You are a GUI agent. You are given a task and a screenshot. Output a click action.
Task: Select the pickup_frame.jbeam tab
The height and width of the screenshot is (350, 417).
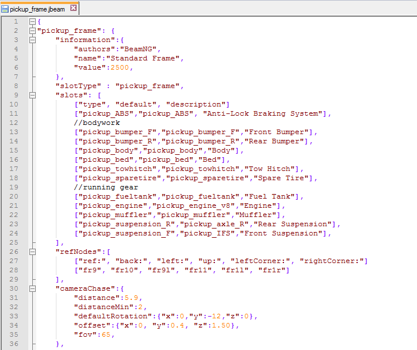pyautogui.click(x=39, y=9)
